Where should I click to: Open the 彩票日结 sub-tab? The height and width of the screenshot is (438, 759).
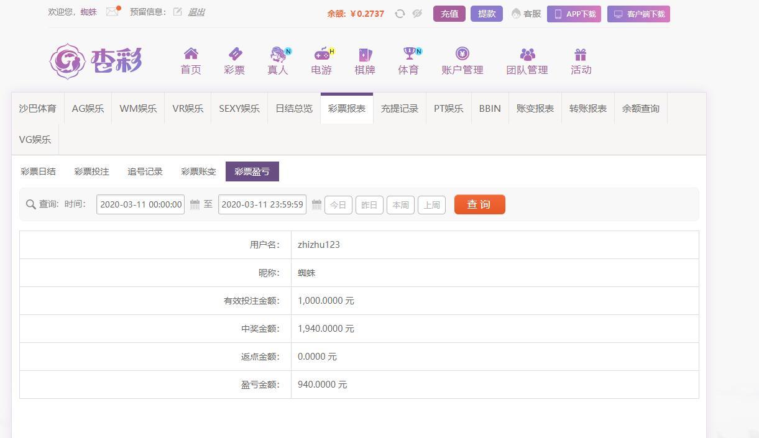[x=39, y=171]
